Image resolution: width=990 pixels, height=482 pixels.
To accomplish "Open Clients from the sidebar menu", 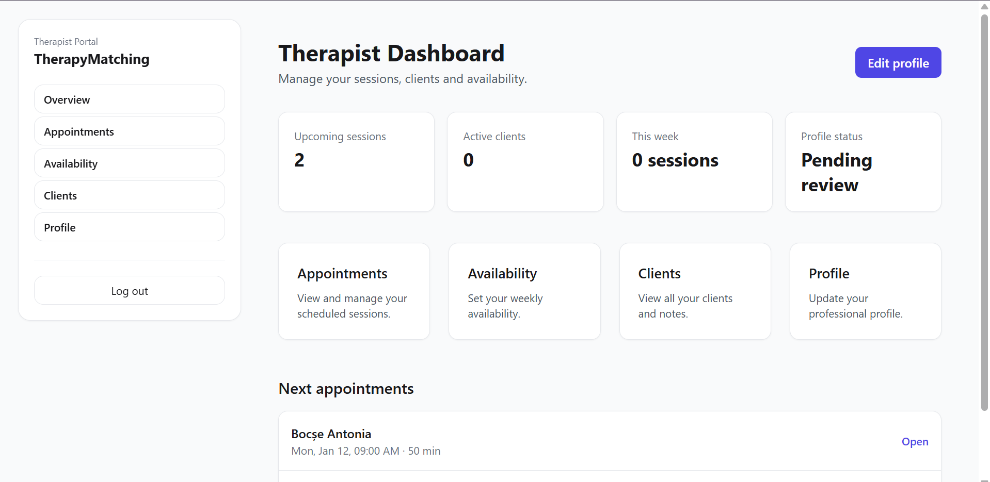I will 129,195.
